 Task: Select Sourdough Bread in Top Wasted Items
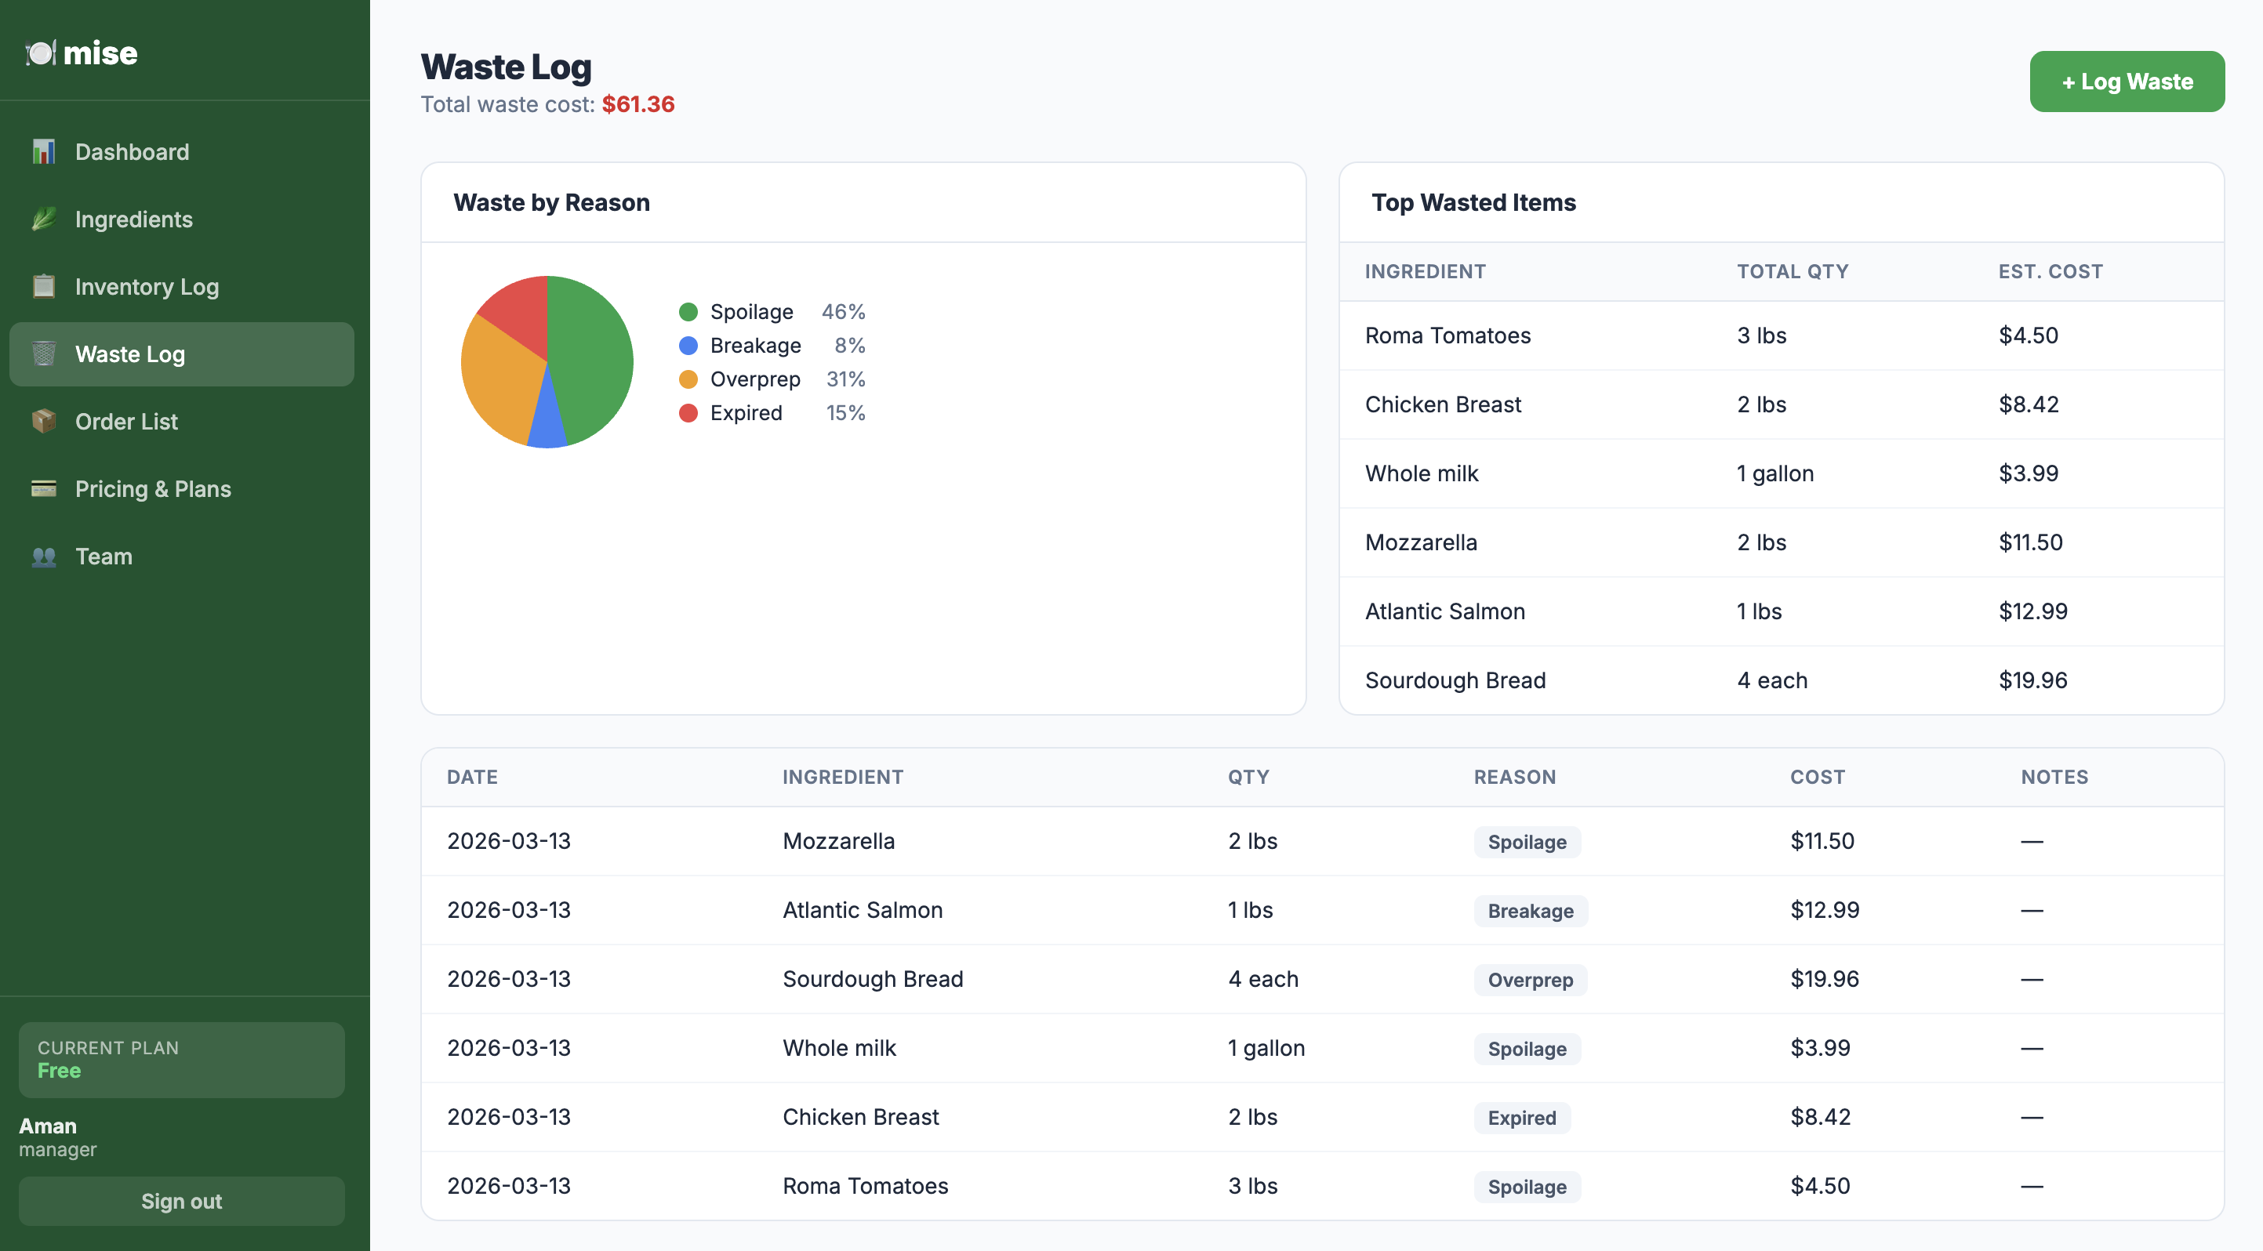(1455, 680)
